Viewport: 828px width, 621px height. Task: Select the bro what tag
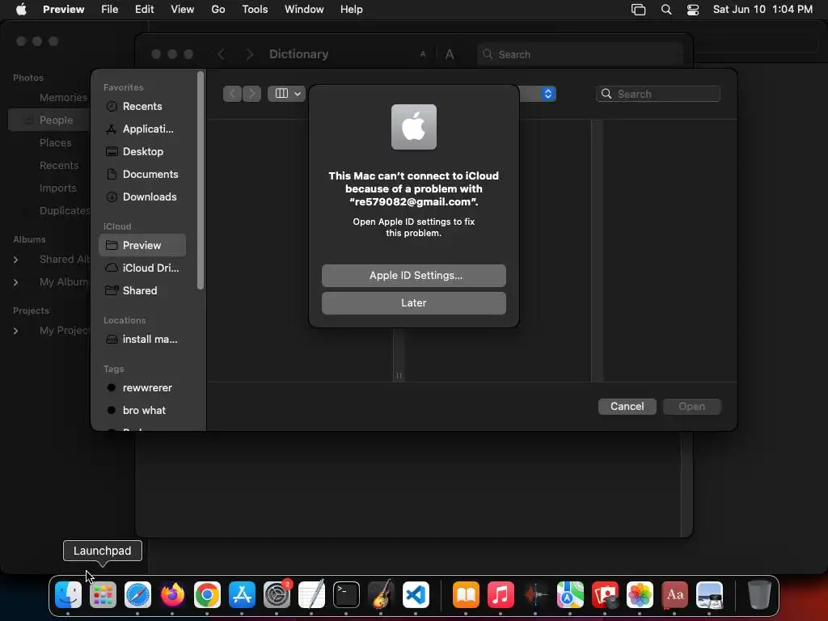tap(142, 411)
